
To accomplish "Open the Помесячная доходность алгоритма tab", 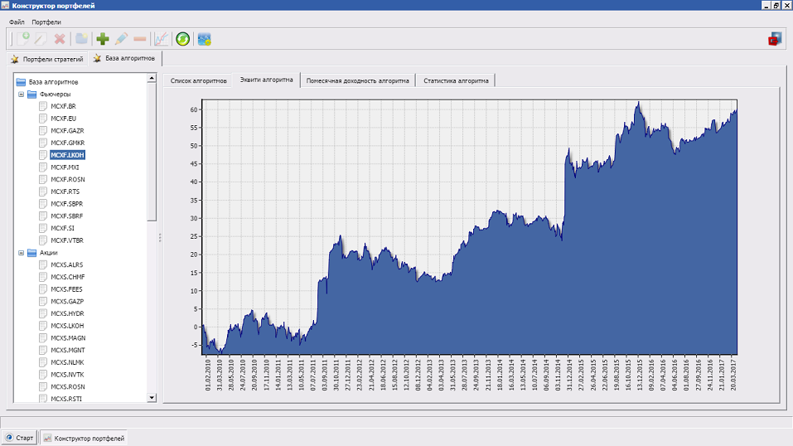I will (x=357, y=80).
